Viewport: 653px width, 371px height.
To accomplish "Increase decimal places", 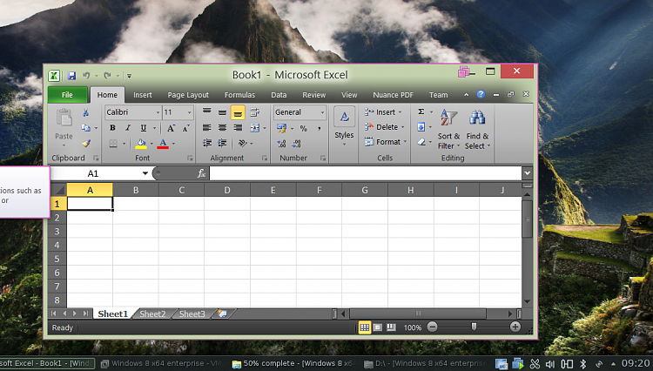I will click(281, 144).
